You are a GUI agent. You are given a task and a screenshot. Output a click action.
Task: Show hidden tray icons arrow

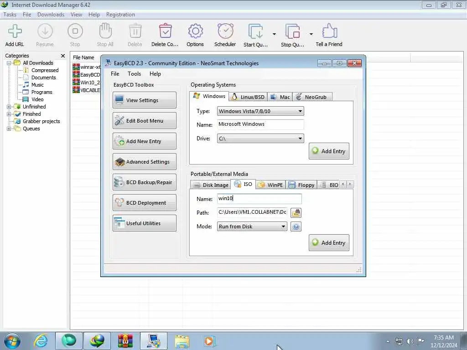(388, 341)
